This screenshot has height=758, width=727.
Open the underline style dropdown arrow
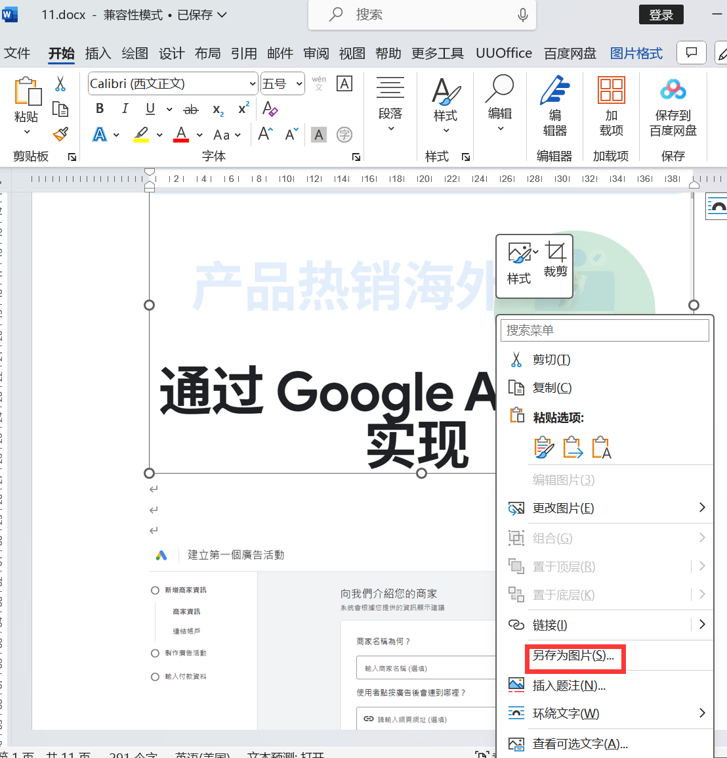coord(169,109)
